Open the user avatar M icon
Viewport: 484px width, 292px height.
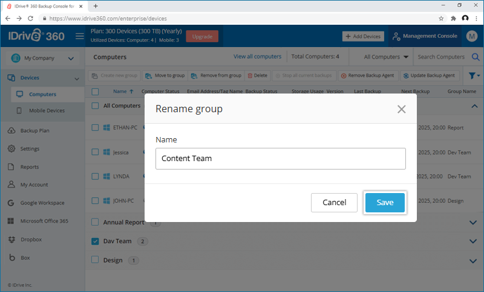(x=472, y=36)
